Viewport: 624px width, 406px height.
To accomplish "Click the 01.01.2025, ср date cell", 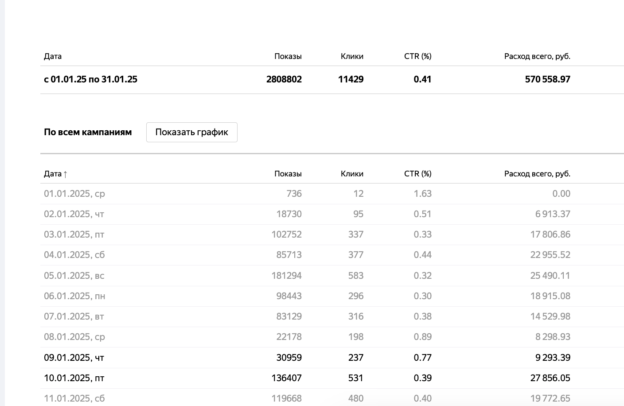I will click(x=74, y=194).
